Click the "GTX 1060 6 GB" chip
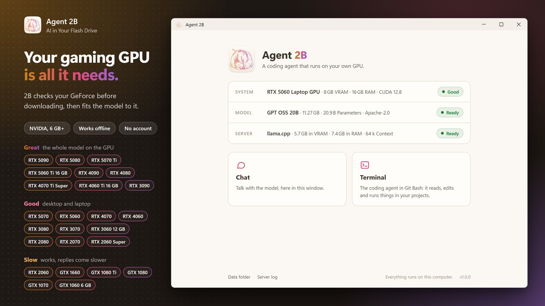 coord(75,285)
